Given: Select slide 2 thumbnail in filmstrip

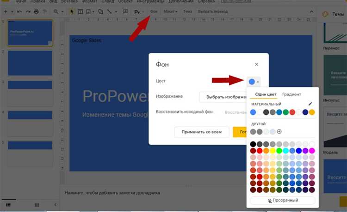Looking at the screenshot, I should point(30,63).
